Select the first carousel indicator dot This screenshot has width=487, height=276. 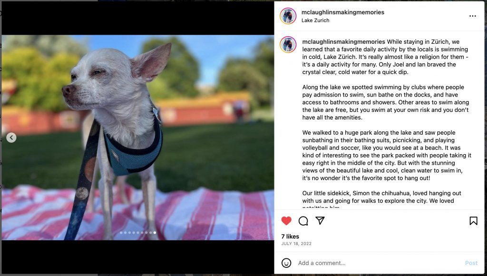121,233
